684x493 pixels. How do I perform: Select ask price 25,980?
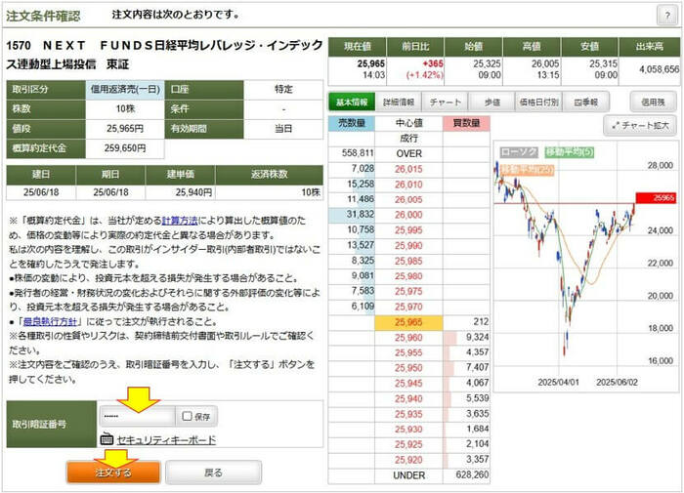tap(408, 276)
